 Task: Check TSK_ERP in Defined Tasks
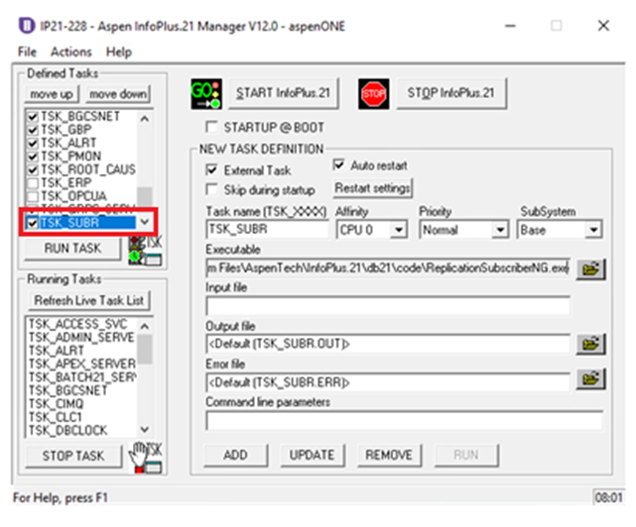pos(33,183)
